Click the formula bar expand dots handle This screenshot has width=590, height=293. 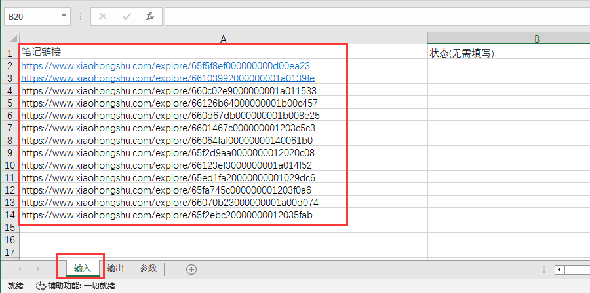[81, 16]
